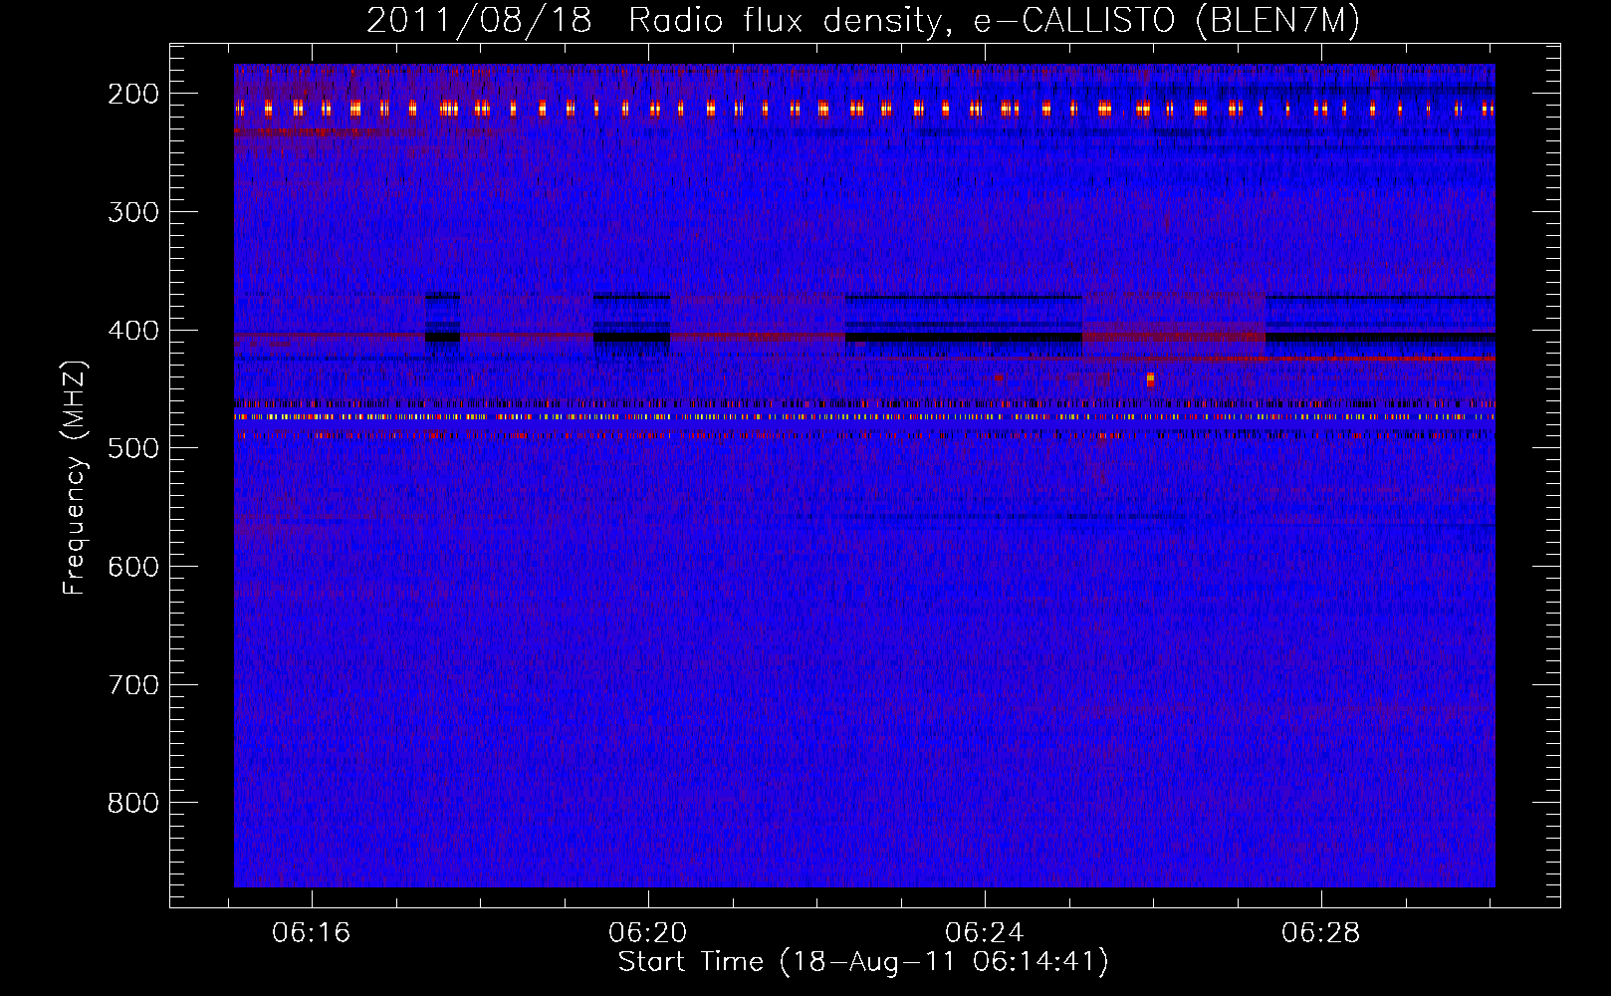Click the 06:20 time tick label
Screen dimensions: 1611x996
coord(648,933)
